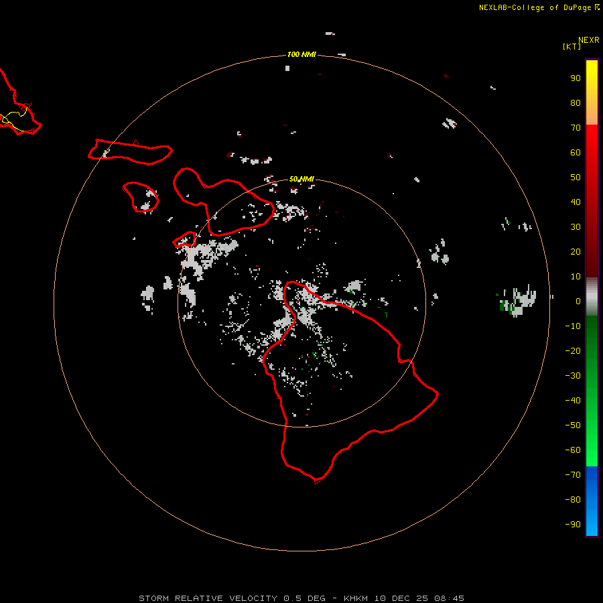Image resolution: width=603 pixels, height=603 pixels.
Task: Pick the bright green segment of the color bar
Action: pos(592,435)
